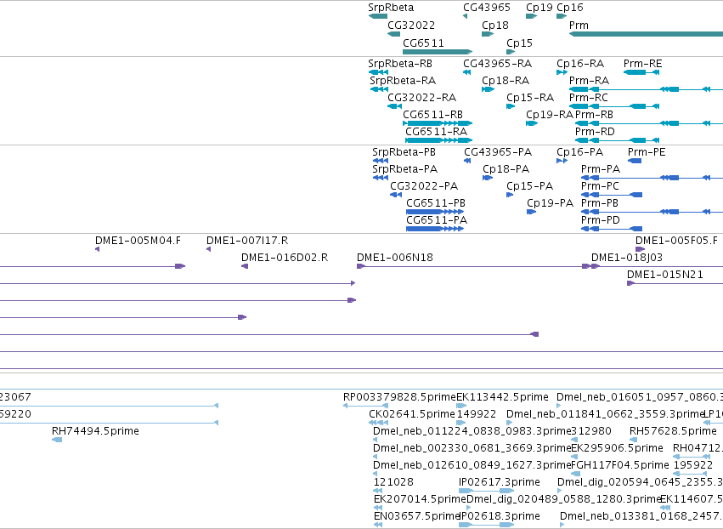Screen dimensions: 723x529
Task: Select clone DME1-016D02.R
Action: pos(245,266)
